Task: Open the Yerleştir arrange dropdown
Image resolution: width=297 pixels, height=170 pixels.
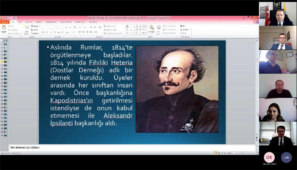Action: pos(151,30)
